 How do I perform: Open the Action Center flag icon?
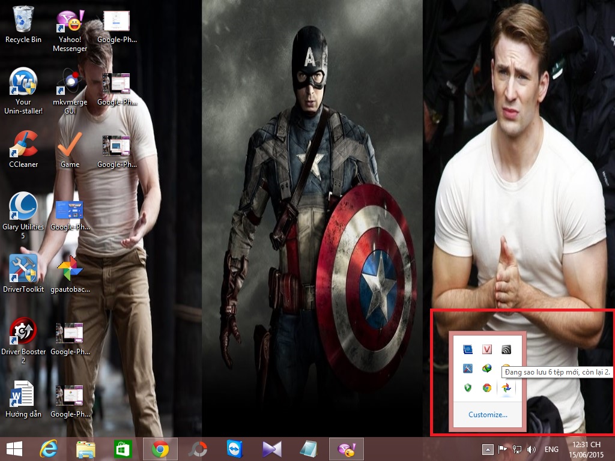(x=503, y=449)
